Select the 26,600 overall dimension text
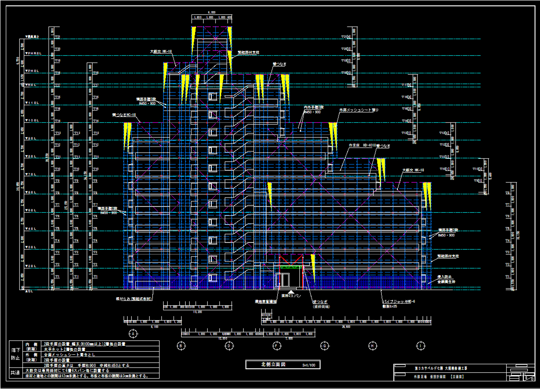Viewport: 540px width, 389px height. [346, 327]
